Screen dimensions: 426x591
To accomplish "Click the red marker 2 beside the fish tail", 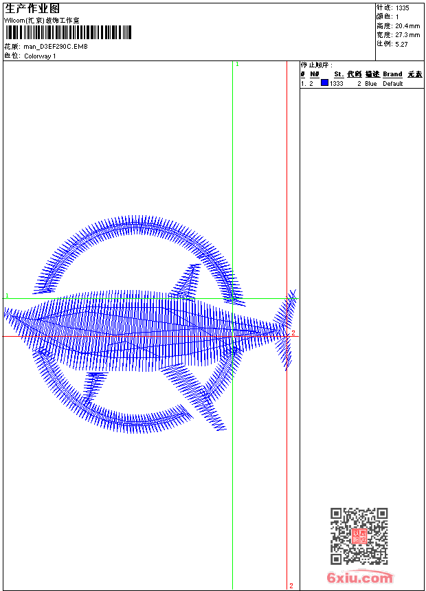I will tap(293, 333).
